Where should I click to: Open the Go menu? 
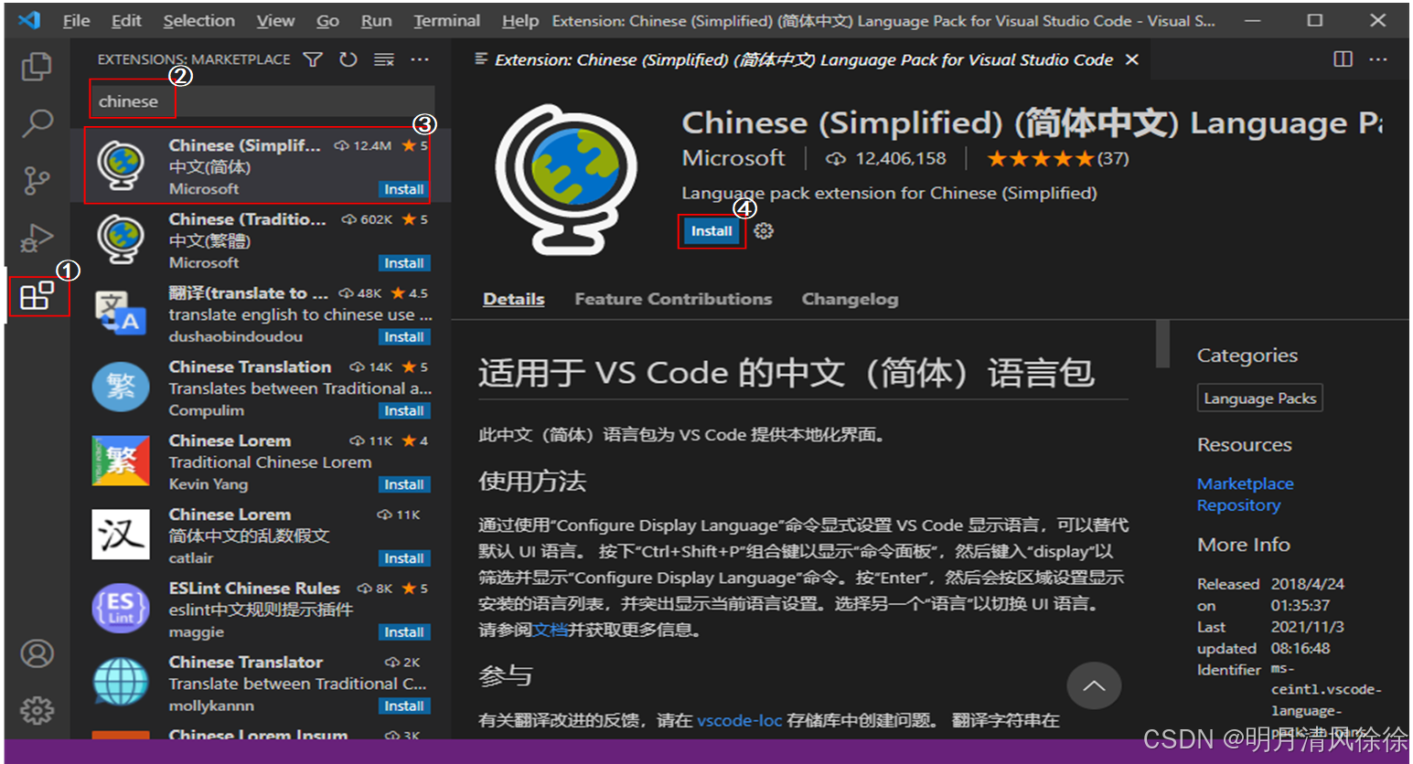(x=327, y=20)
